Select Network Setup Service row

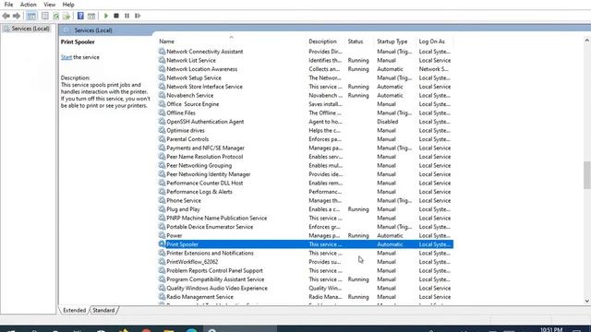click(x=306, y=77)
